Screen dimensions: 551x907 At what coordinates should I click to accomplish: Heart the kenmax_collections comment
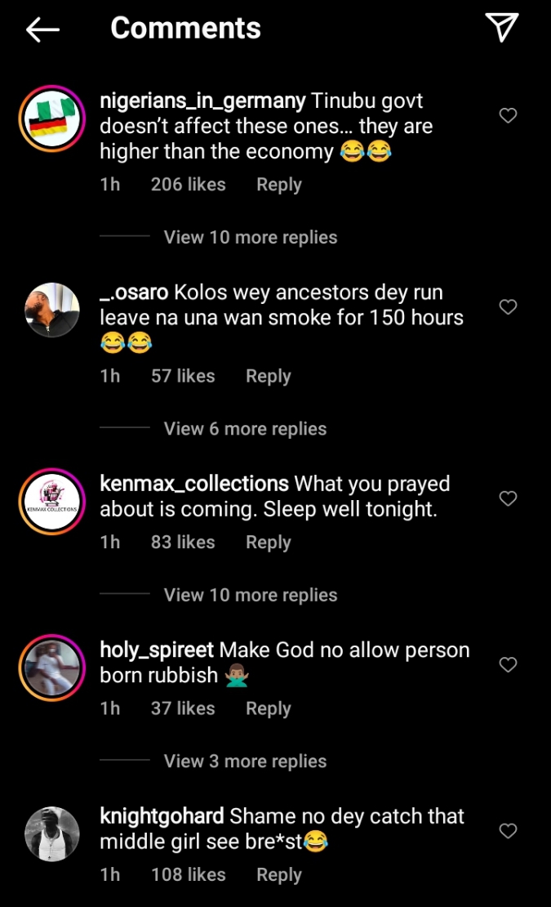pos(508,498)
